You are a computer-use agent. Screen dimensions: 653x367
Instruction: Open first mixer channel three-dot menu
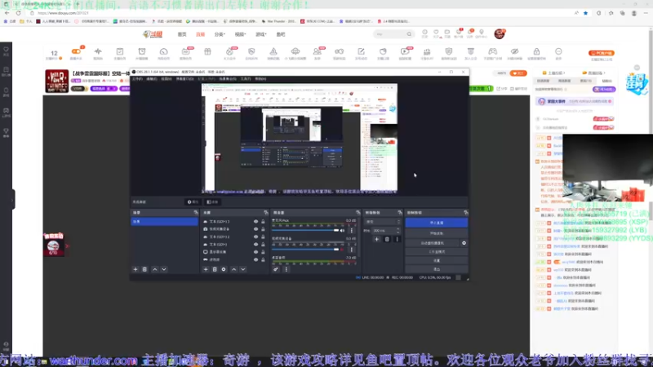tap(352, 231)
